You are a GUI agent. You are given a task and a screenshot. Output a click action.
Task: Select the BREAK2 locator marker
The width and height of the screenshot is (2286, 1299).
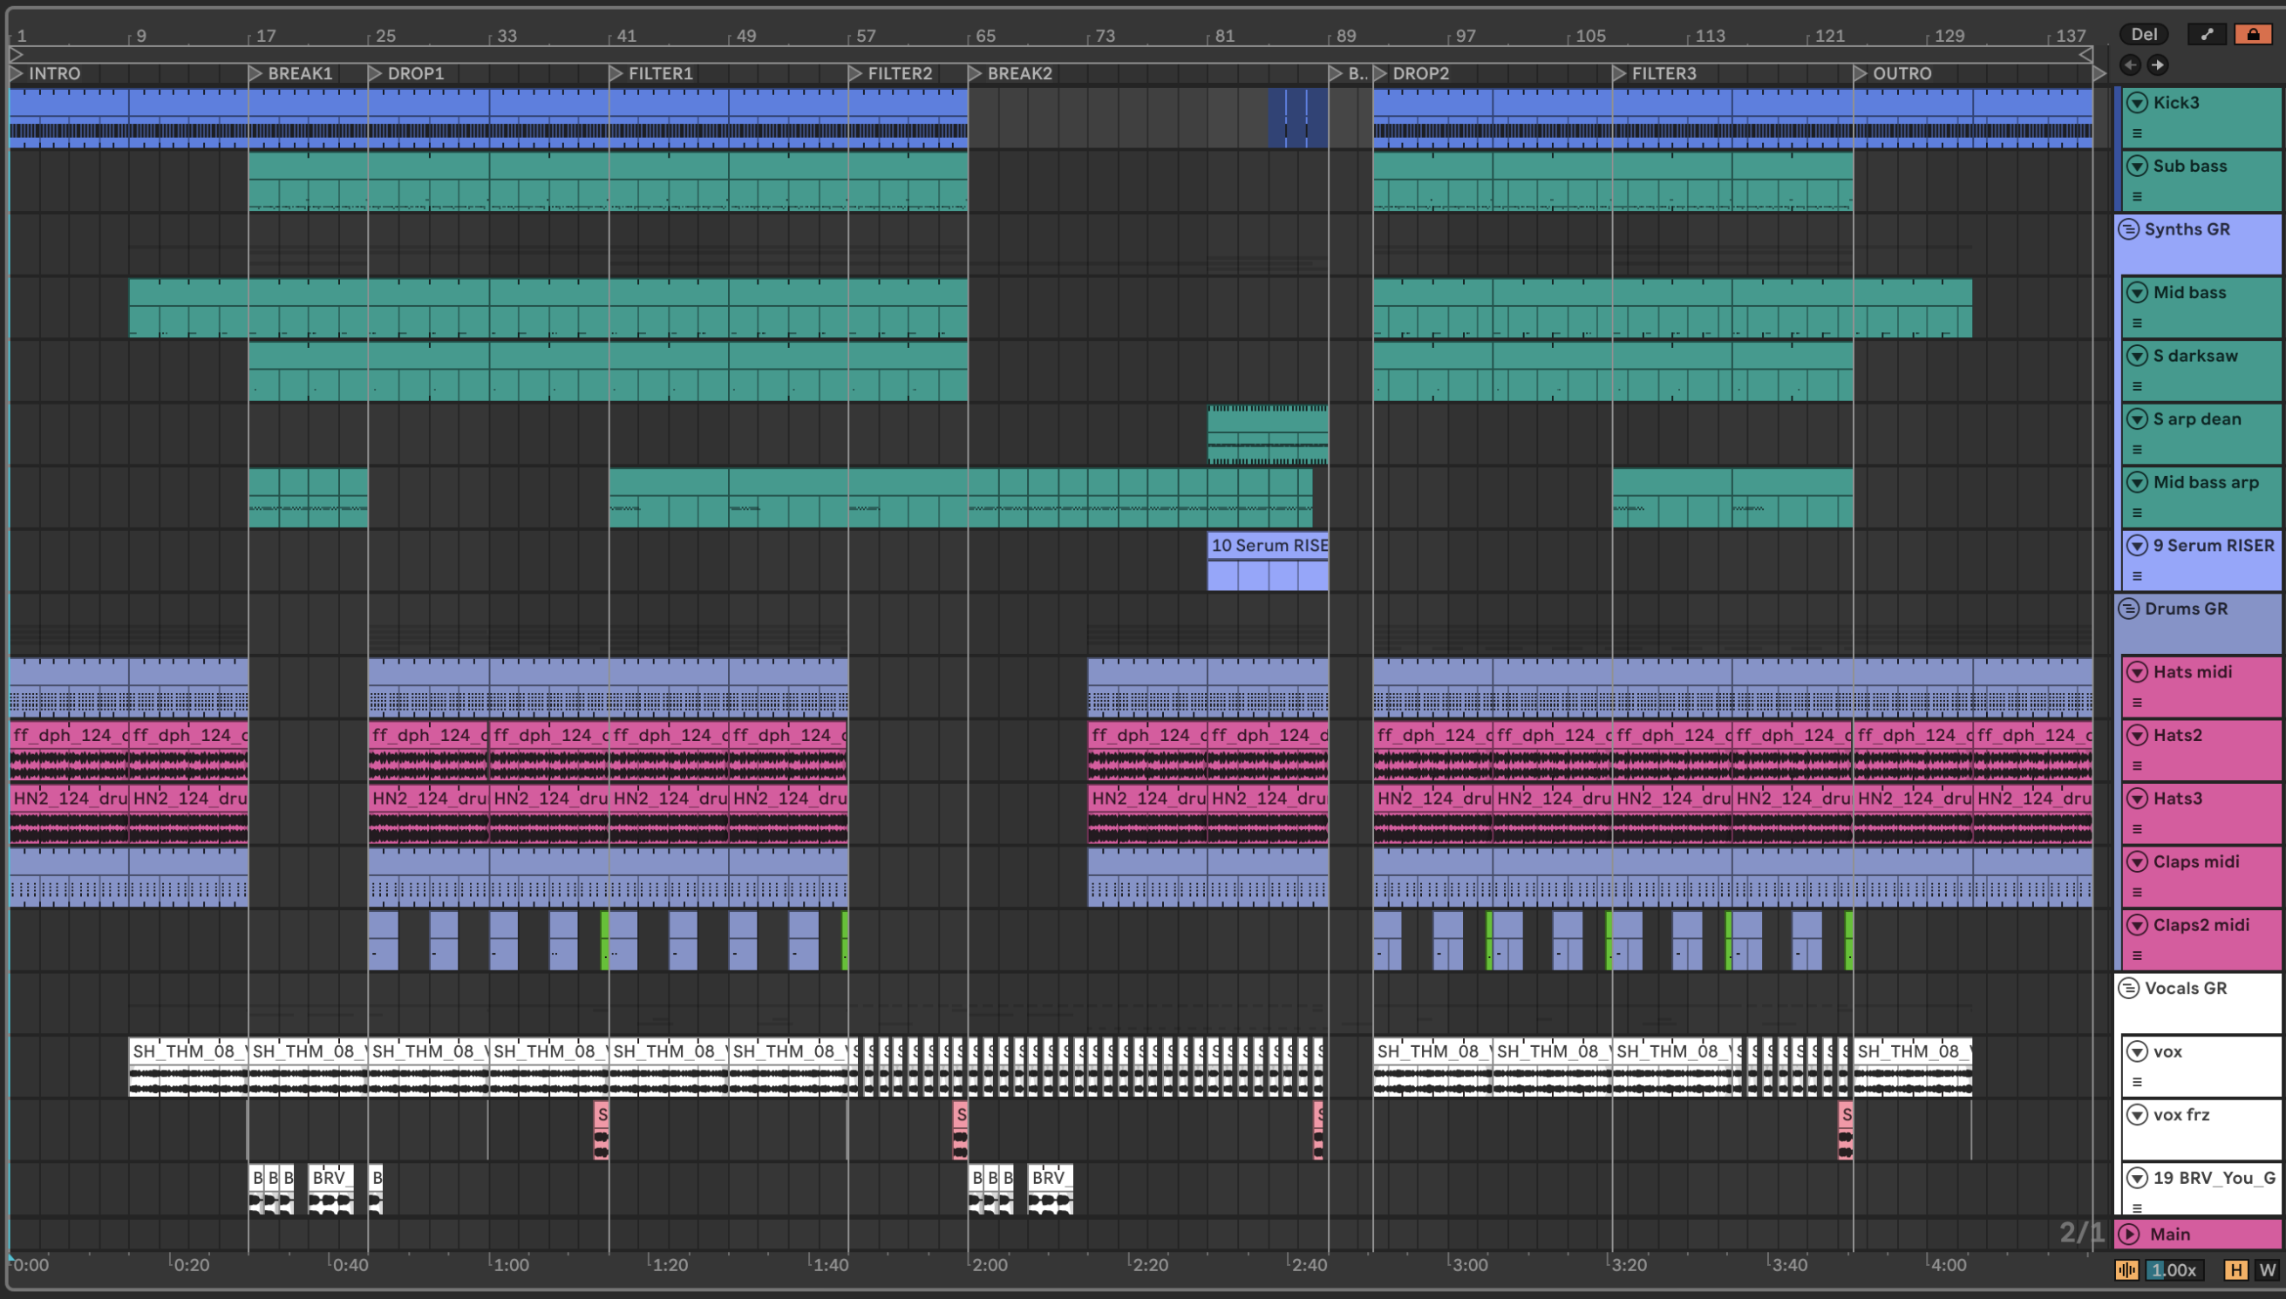tap(975, 73)
